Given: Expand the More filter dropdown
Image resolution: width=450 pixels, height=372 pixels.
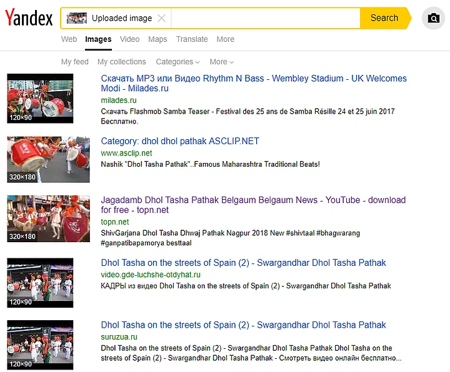Looking at the screenshot, I should (x=221, y=62).
